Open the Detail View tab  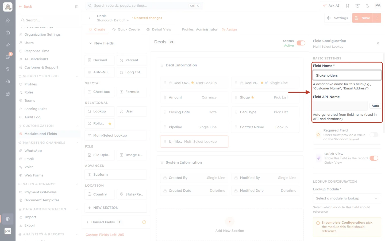coord(159,29)
